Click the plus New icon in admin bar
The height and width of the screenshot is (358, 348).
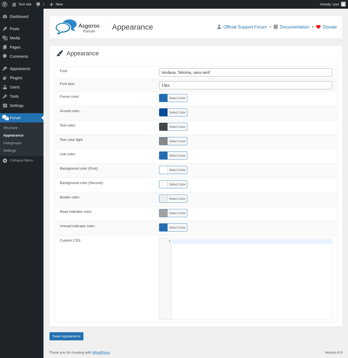[x=51, y=4]
